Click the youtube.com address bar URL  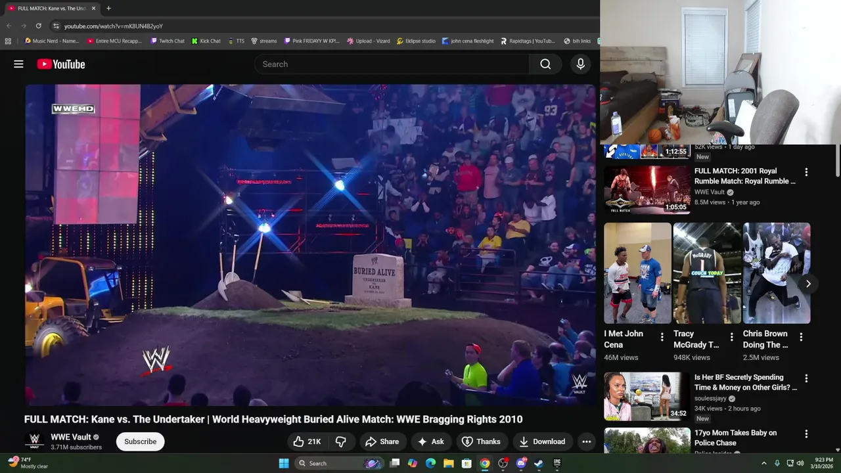point(113,26)
